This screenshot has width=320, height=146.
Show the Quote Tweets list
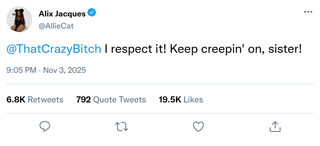click(120, 100)
